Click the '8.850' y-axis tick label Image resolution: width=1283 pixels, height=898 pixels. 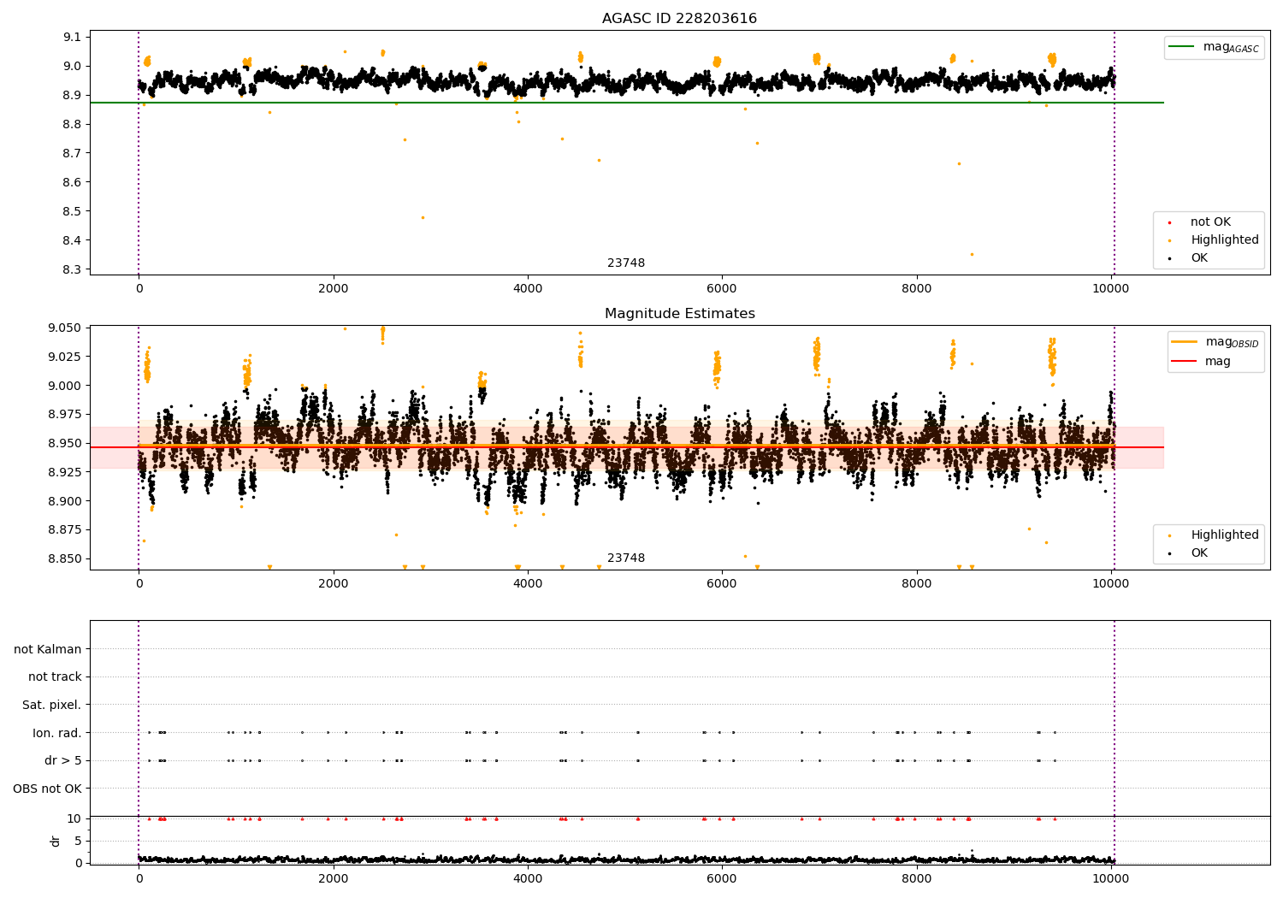[65, 558]
